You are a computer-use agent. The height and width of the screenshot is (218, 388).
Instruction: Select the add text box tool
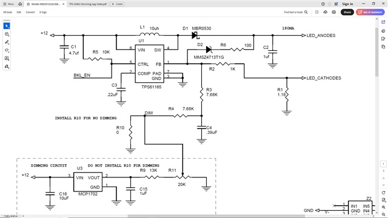point(7,58)
